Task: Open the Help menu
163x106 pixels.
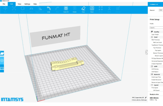Action: (35, 4)
